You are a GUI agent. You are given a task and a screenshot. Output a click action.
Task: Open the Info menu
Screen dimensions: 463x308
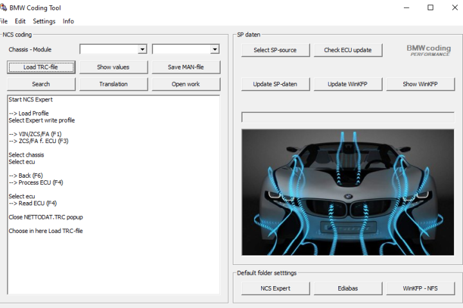pos(68,21)
